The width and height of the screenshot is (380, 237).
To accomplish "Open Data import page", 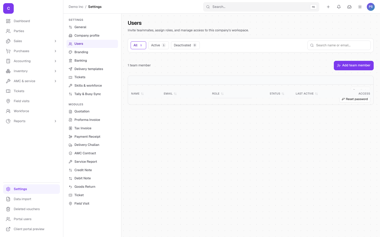I will click(x=31, y=199).
